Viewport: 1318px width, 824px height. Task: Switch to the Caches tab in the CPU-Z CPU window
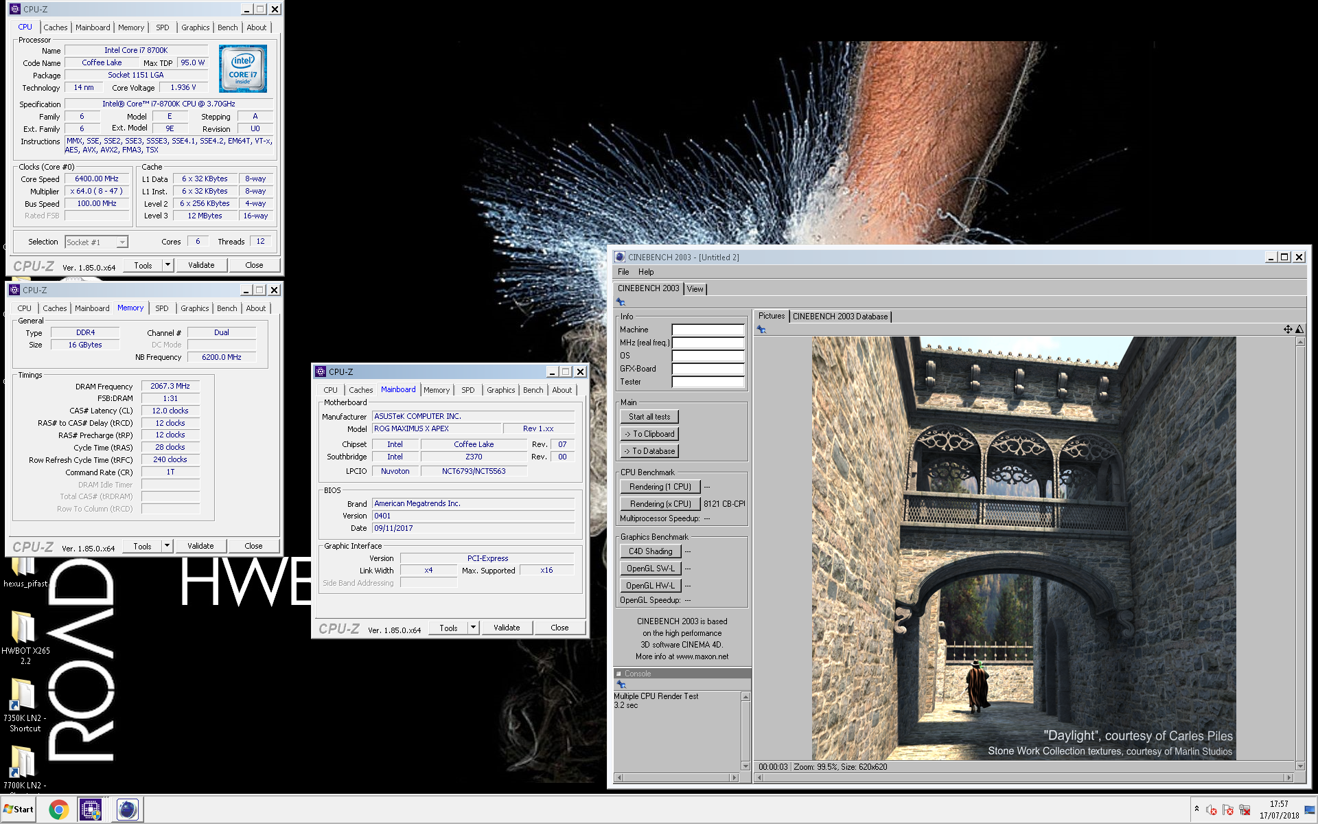click(x=56, y=27)
